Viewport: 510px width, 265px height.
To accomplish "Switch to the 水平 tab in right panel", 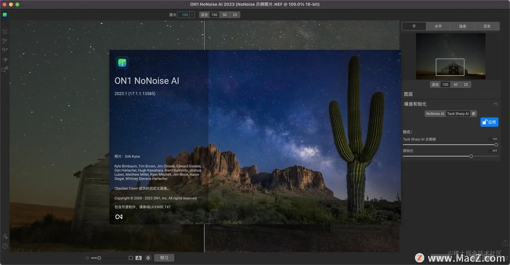I will pyautogui.click(x=438, y=26).
